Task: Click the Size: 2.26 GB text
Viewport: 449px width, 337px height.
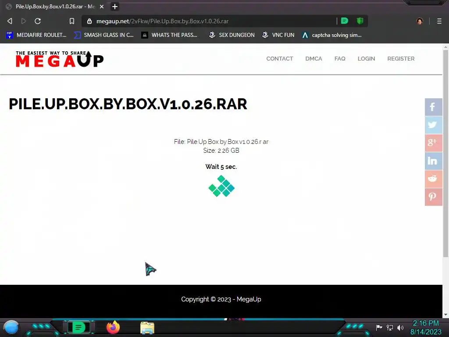Action: pos(221,151)
